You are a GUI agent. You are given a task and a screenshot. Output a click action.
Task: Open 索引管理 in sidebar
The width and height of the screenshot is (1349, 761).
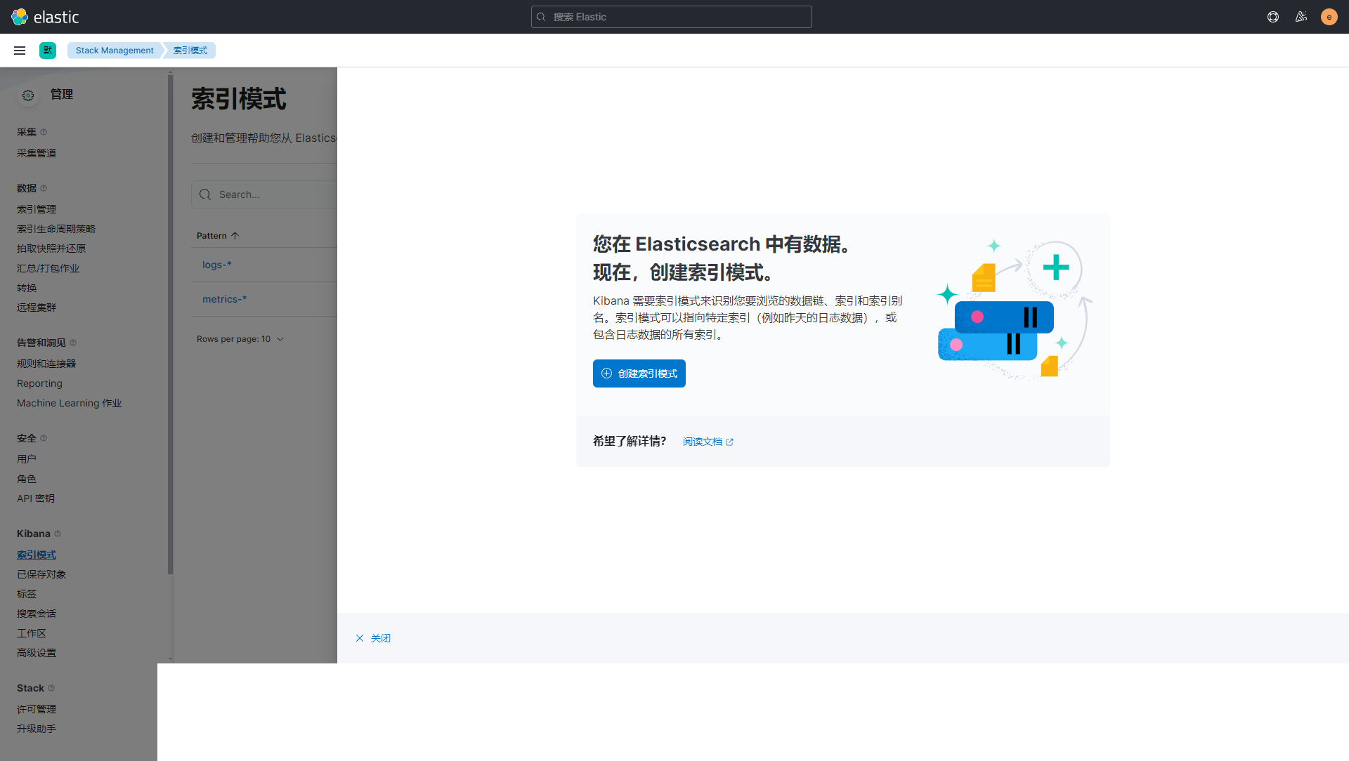[x=37, y=209]
